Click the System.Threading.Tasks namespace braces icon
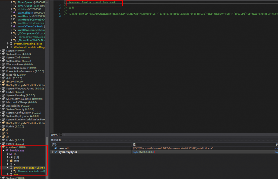The height and width of the screenshot is (179, 278). pos(11,44)
